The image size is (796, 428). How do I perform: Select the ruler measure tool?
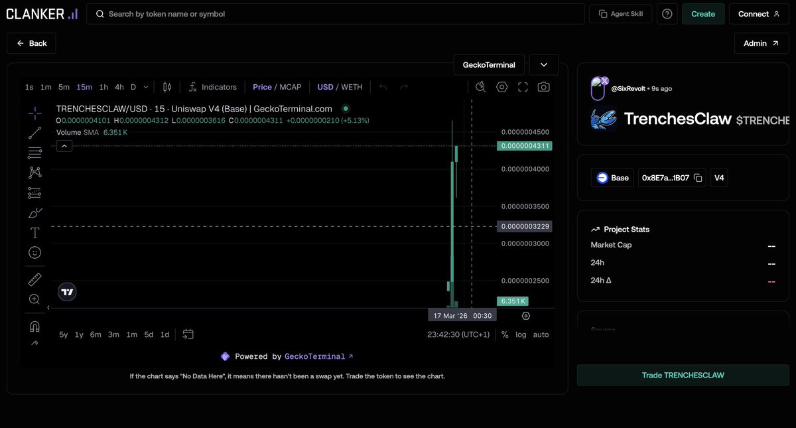click(x=34, y=279)
